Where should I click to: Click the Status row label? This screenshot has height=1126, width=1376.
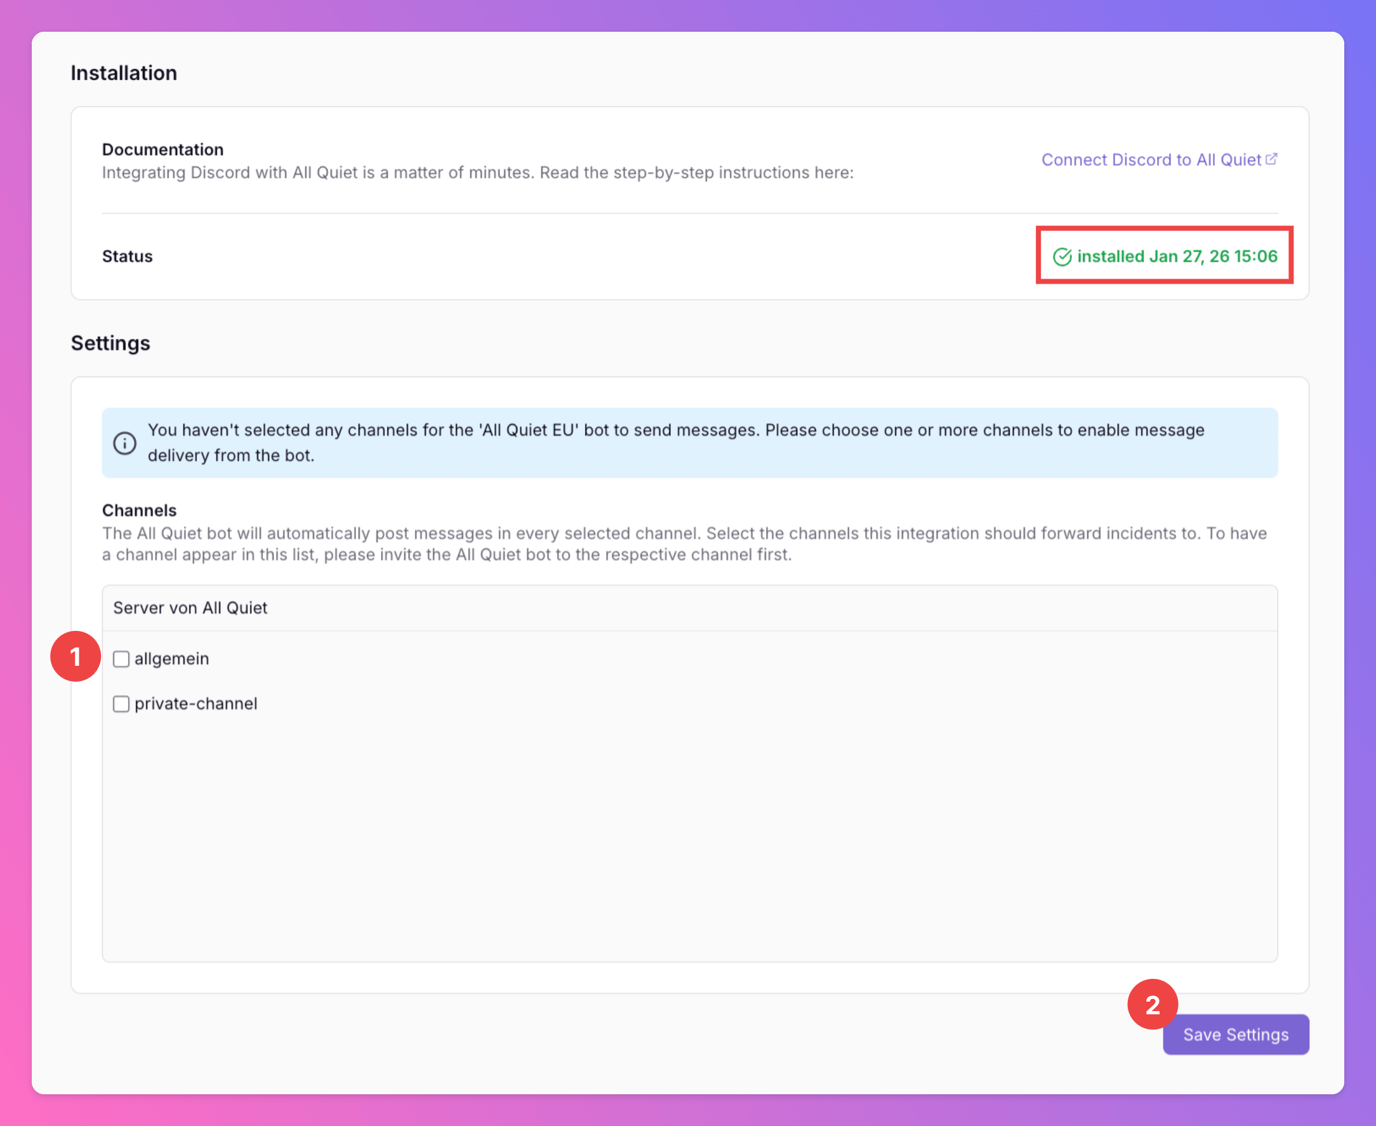pos(127,256)
